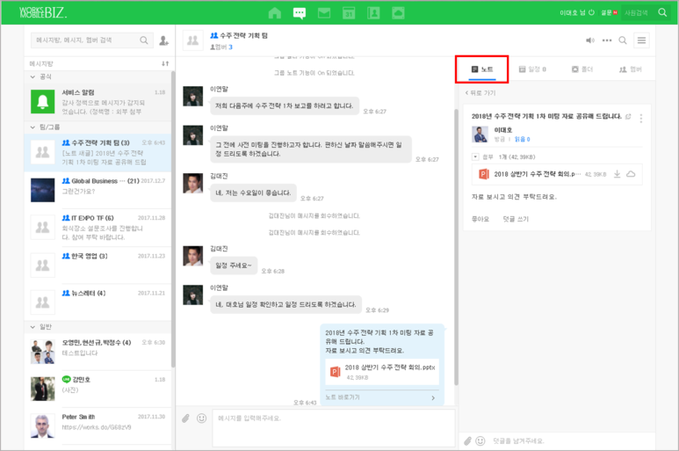Switch to the 멤버 tab
The image size is (679, 451).
tap(631, 69)
